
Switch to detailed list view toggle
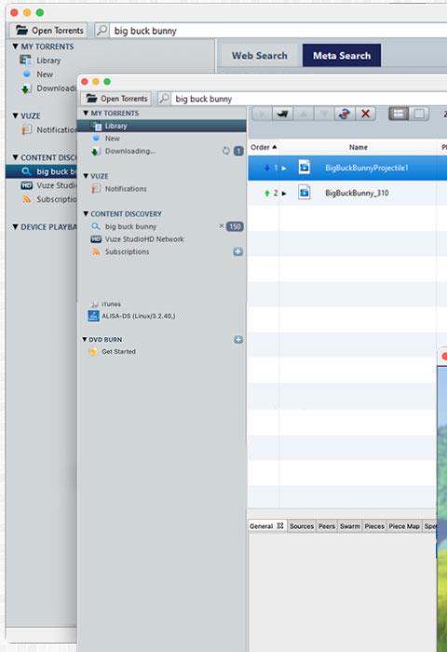tap(399, 114)
